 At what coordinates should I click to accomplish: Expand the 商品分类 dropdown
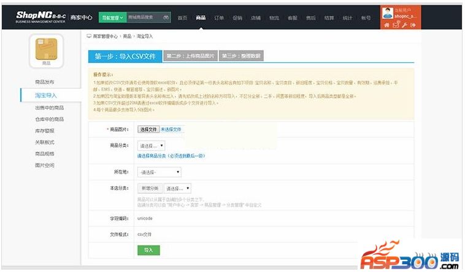coord(152,145)
